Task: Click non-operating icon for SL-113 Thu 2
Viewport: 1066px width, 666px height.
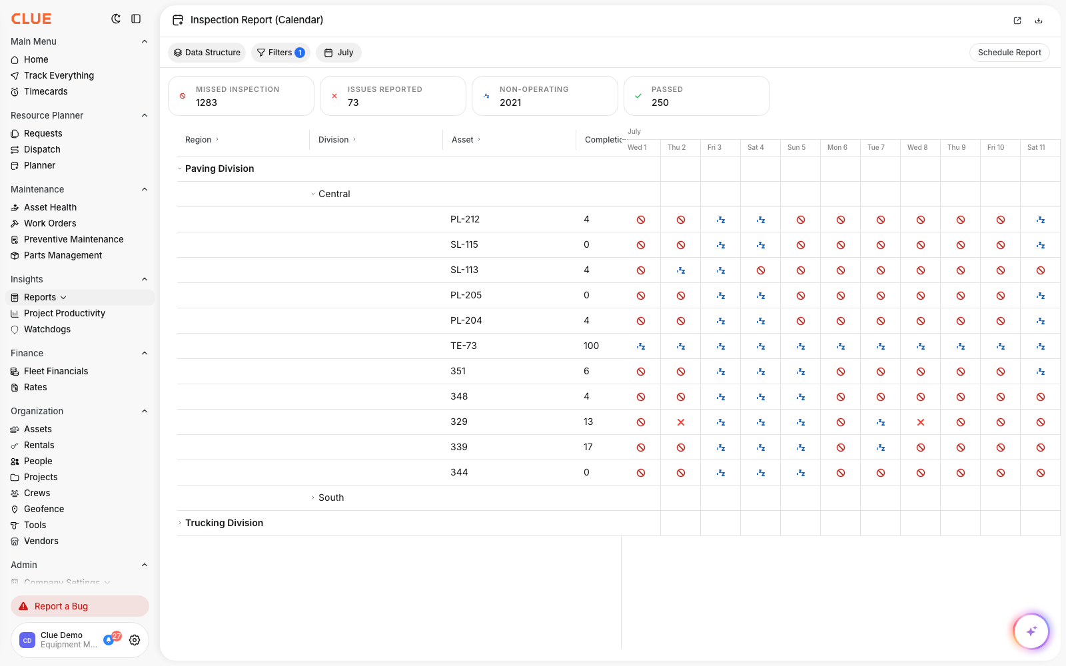Action: click(x=681, y=270)
